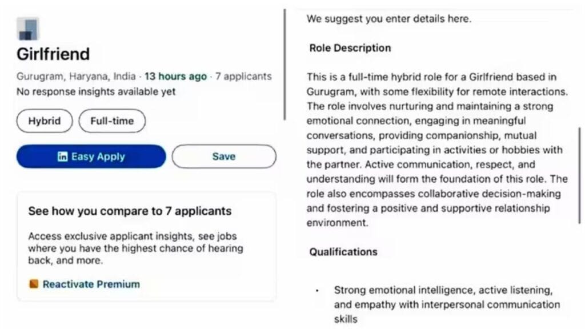Toggle Save to unsave the job
This screenshot has height=329, width=585.
(x=223, y=156)
